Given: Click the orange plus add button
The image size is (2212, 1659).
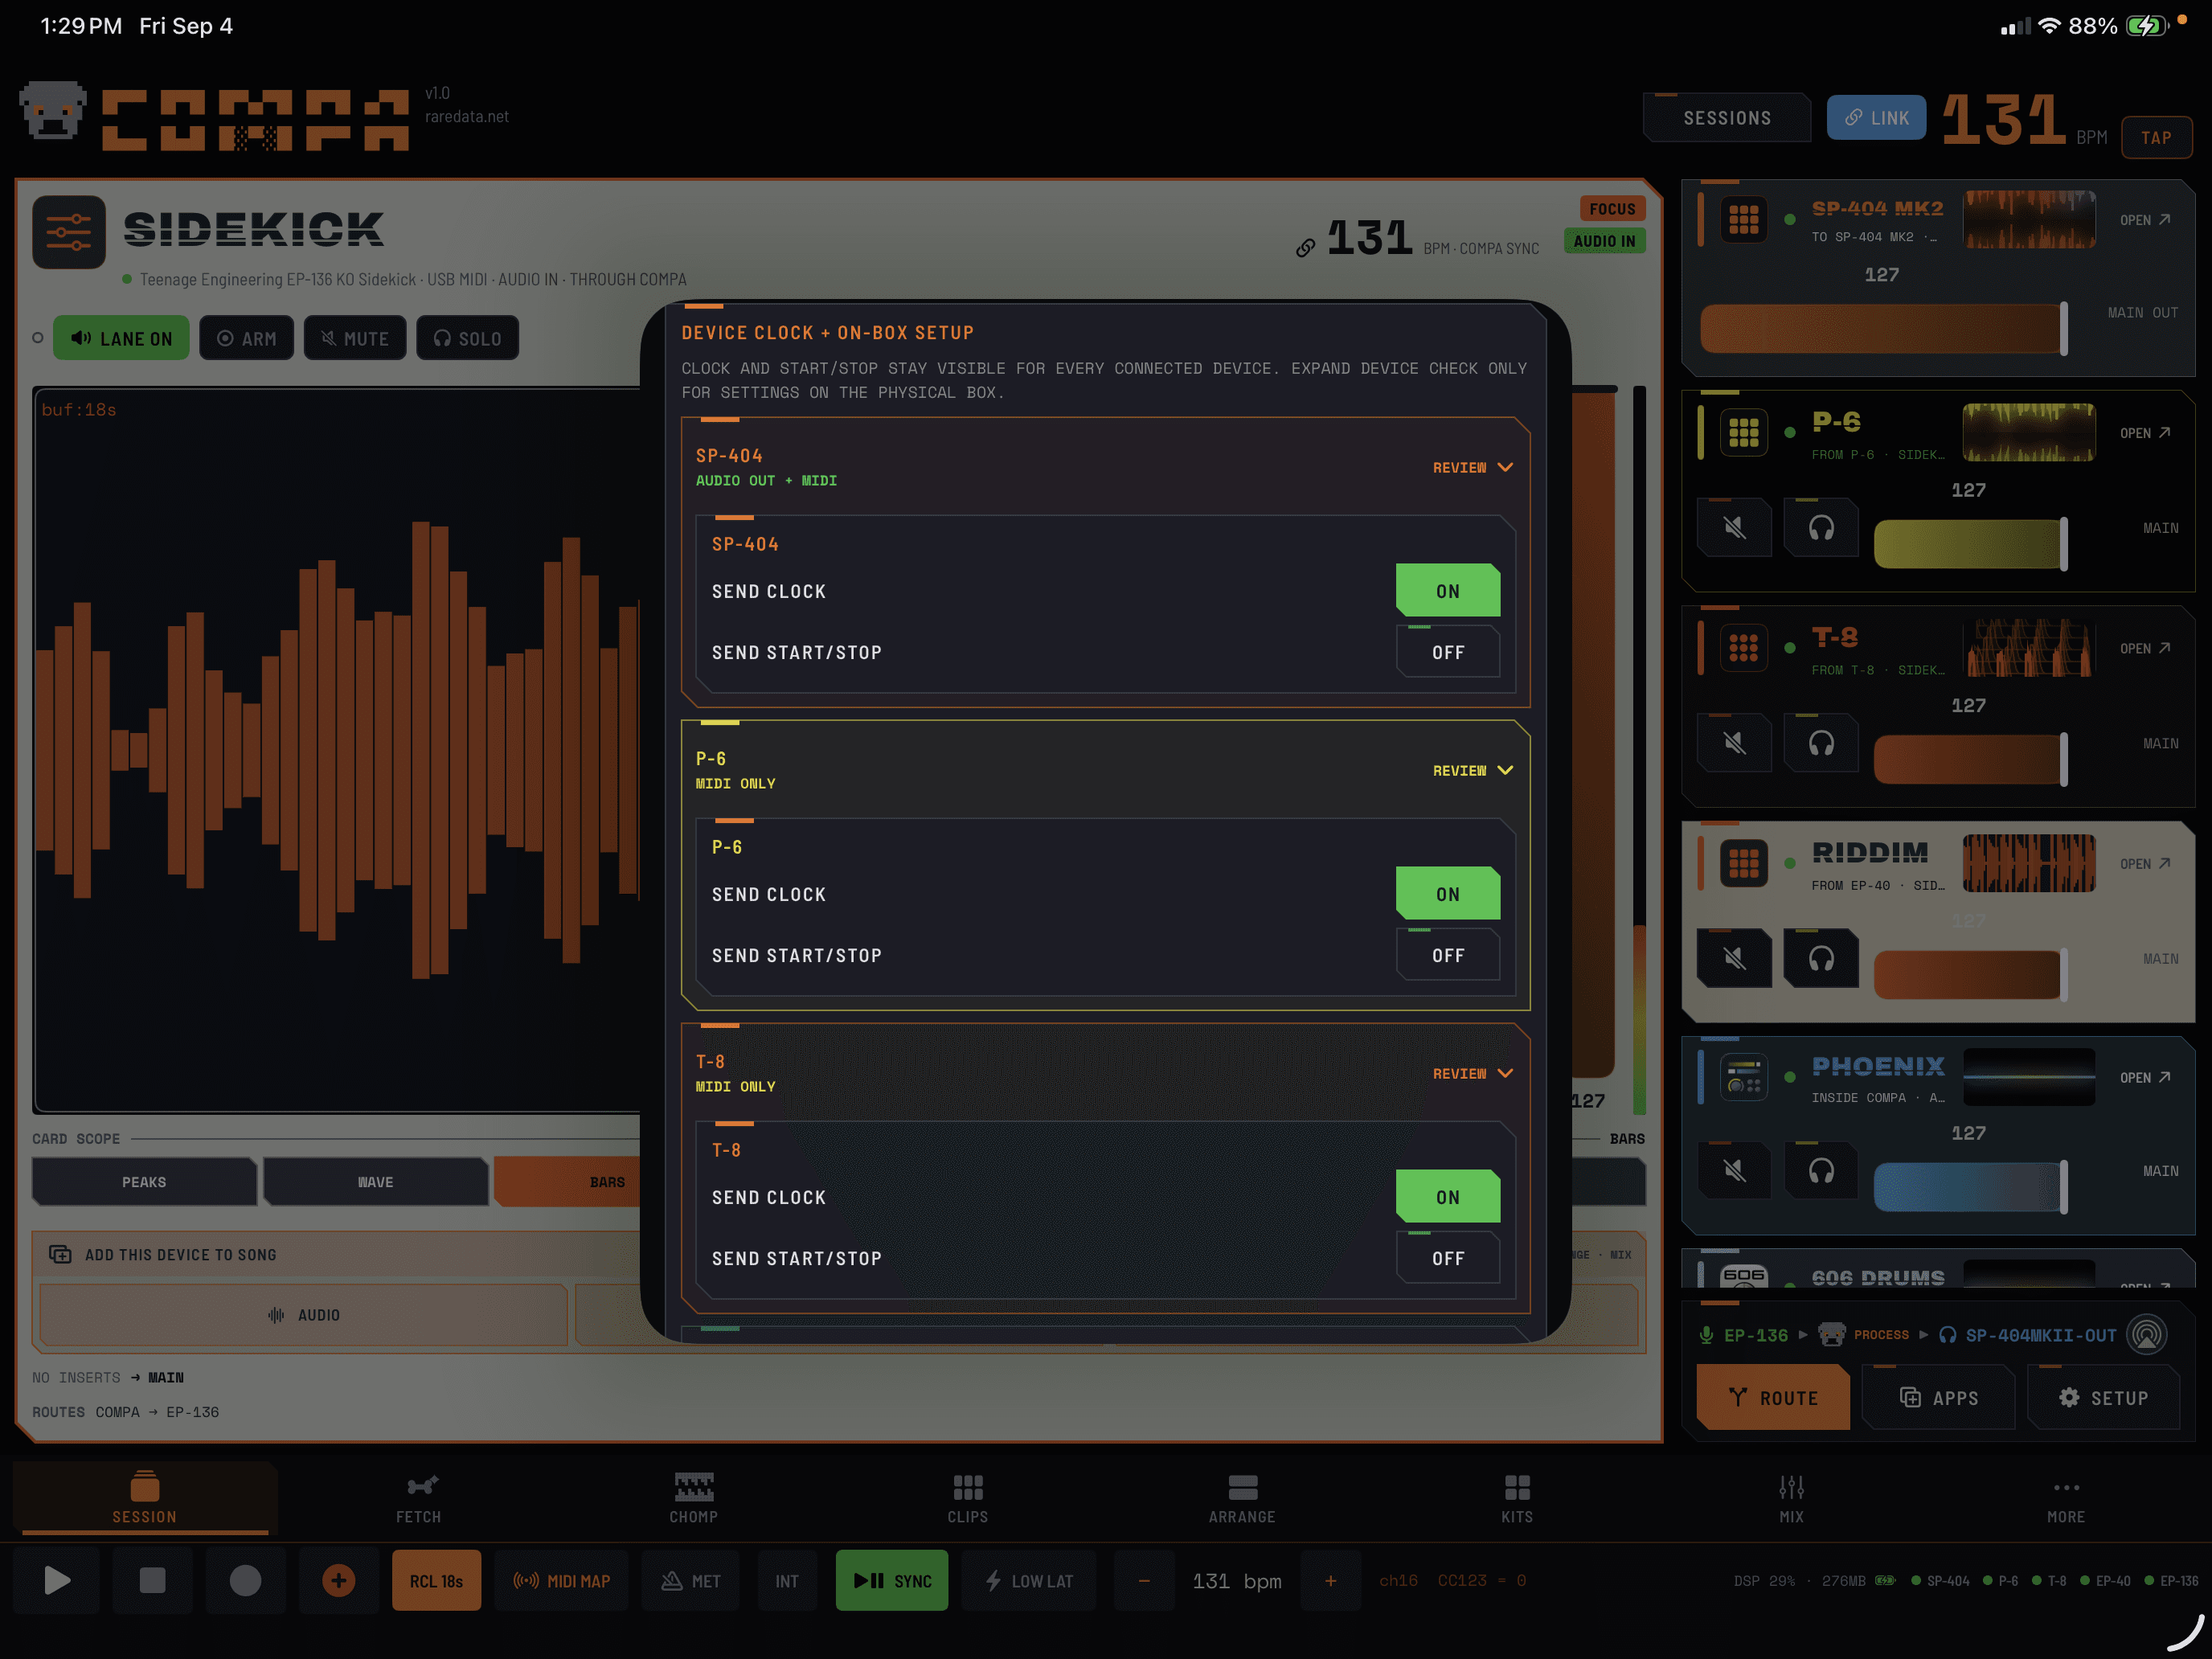Looking at the screenshot, I should pyautogui.click(x=338, y=1580).
